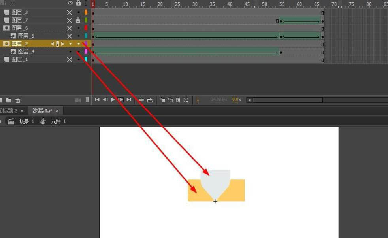This screenshot has height=238, width=388.
Task: Click pink outline color swatch of 图层_4
Action: point(86,51)
